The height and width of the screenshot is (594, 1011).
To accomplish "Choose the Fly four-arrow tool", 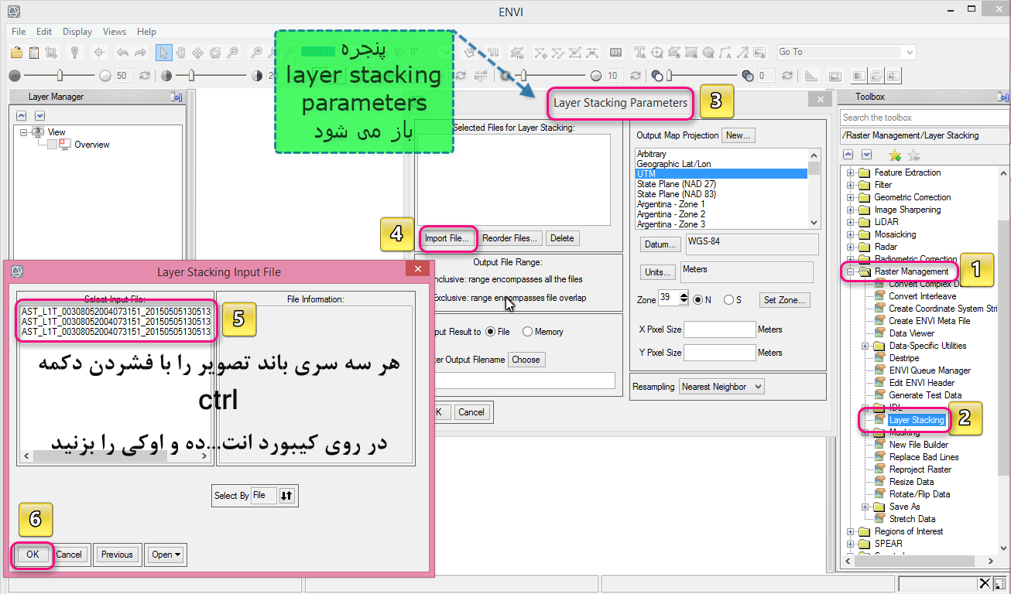I will pos(197,53).
